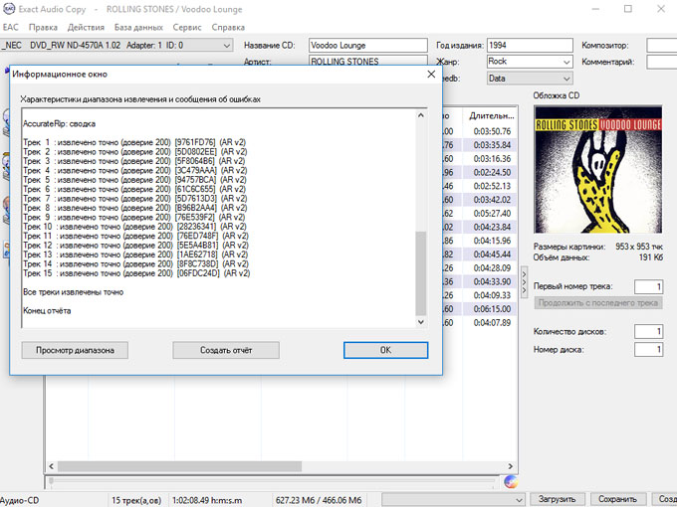This screenshot has width=677, height=507.
Task: Close the Информационное окно dialog with X
Action: click(430, 74)
